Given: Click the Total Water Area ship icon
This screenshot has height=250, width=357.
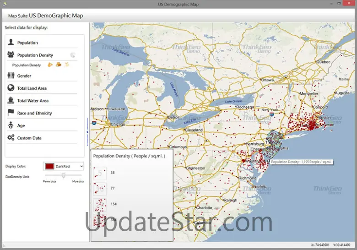Looking at the screenshot, I should [11, 101].
